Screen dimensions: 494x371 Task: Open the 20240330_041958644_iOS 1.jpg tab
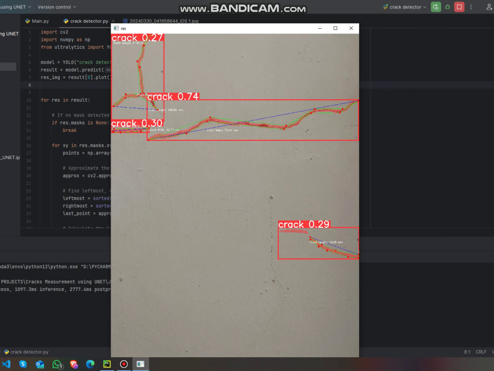click(161, 21)
